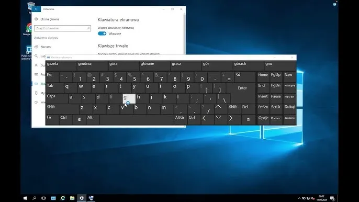Tap the down arrow key
Viewport: 359px width, 202px height.
(x=221, y=120)
